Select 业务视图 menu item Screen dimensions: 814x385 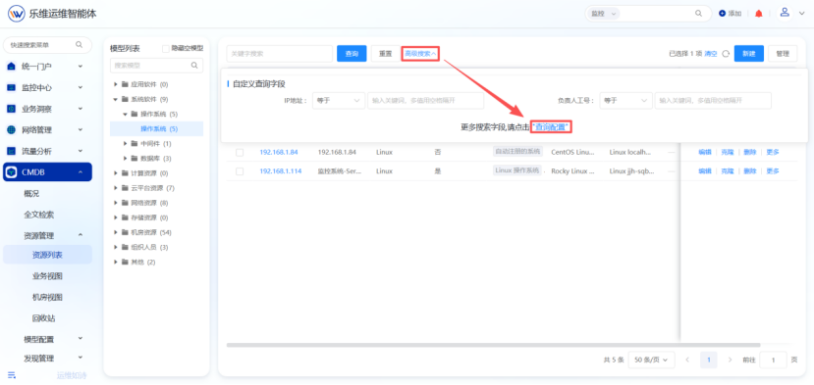[x=48, y=275]
